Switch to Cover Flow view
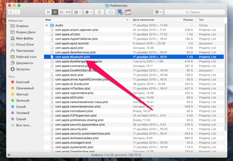The width and height of the screenshot is (233, 161). point(68,12)
